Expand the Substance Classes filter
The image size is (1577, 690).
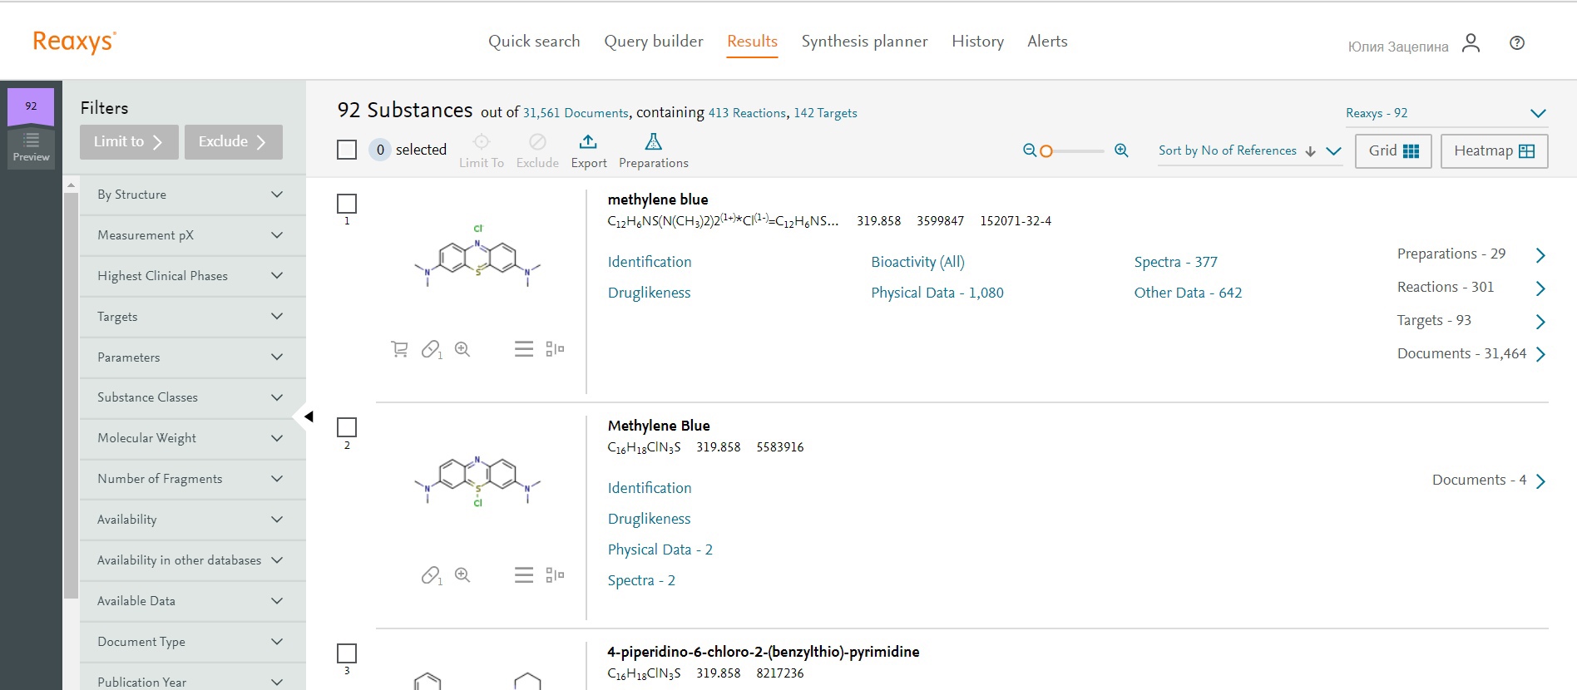point(193,397)
